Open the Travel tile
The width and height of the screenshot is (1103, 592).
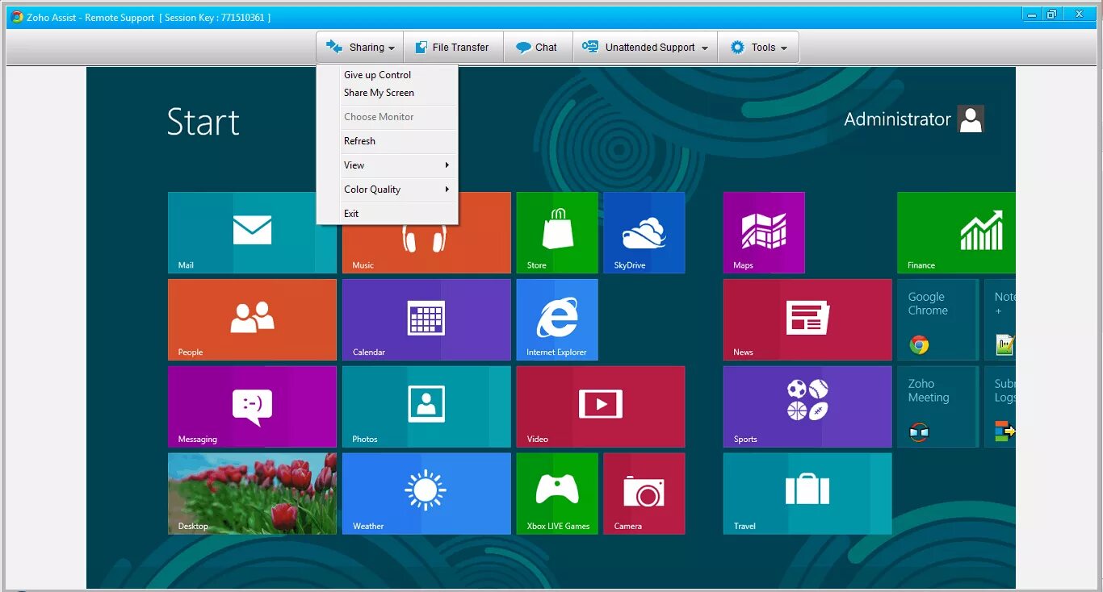click(807, 494)
